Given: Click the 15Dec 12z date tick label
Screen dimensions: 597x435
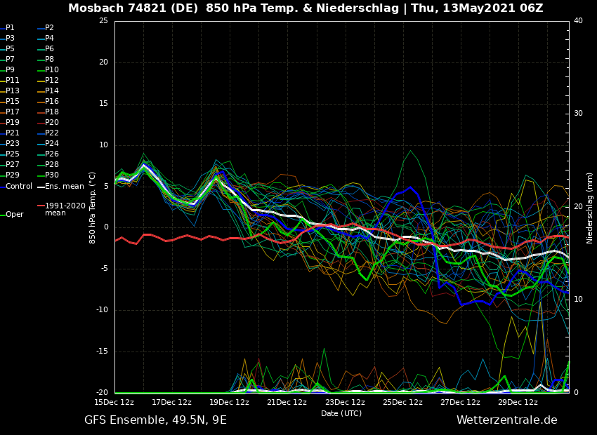Looking at the screenshot, I should (x=114, y=403).
